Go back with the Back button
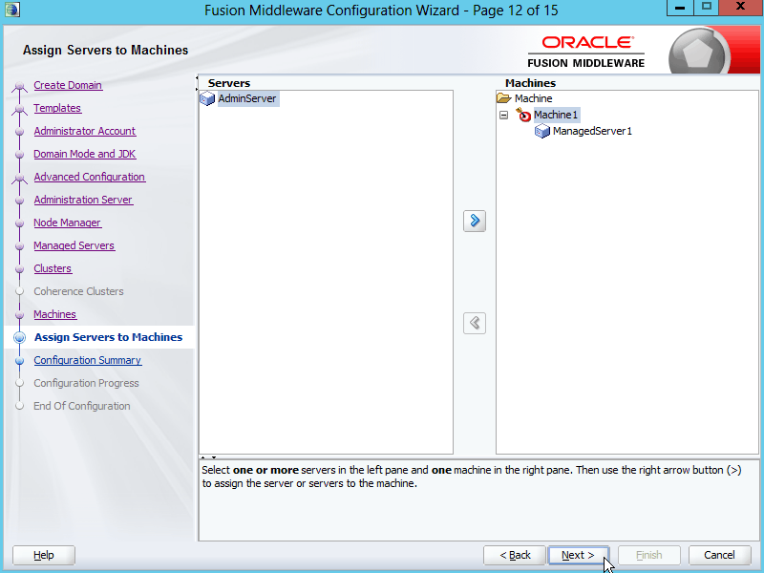This screenshot has height=573, width=764. pyautogui.click(x=515, y=555)
